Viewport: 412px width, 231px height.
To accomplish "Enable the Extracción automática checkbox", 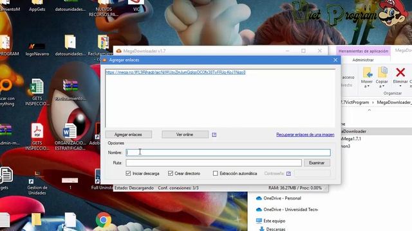I will (x=216, y=173).
